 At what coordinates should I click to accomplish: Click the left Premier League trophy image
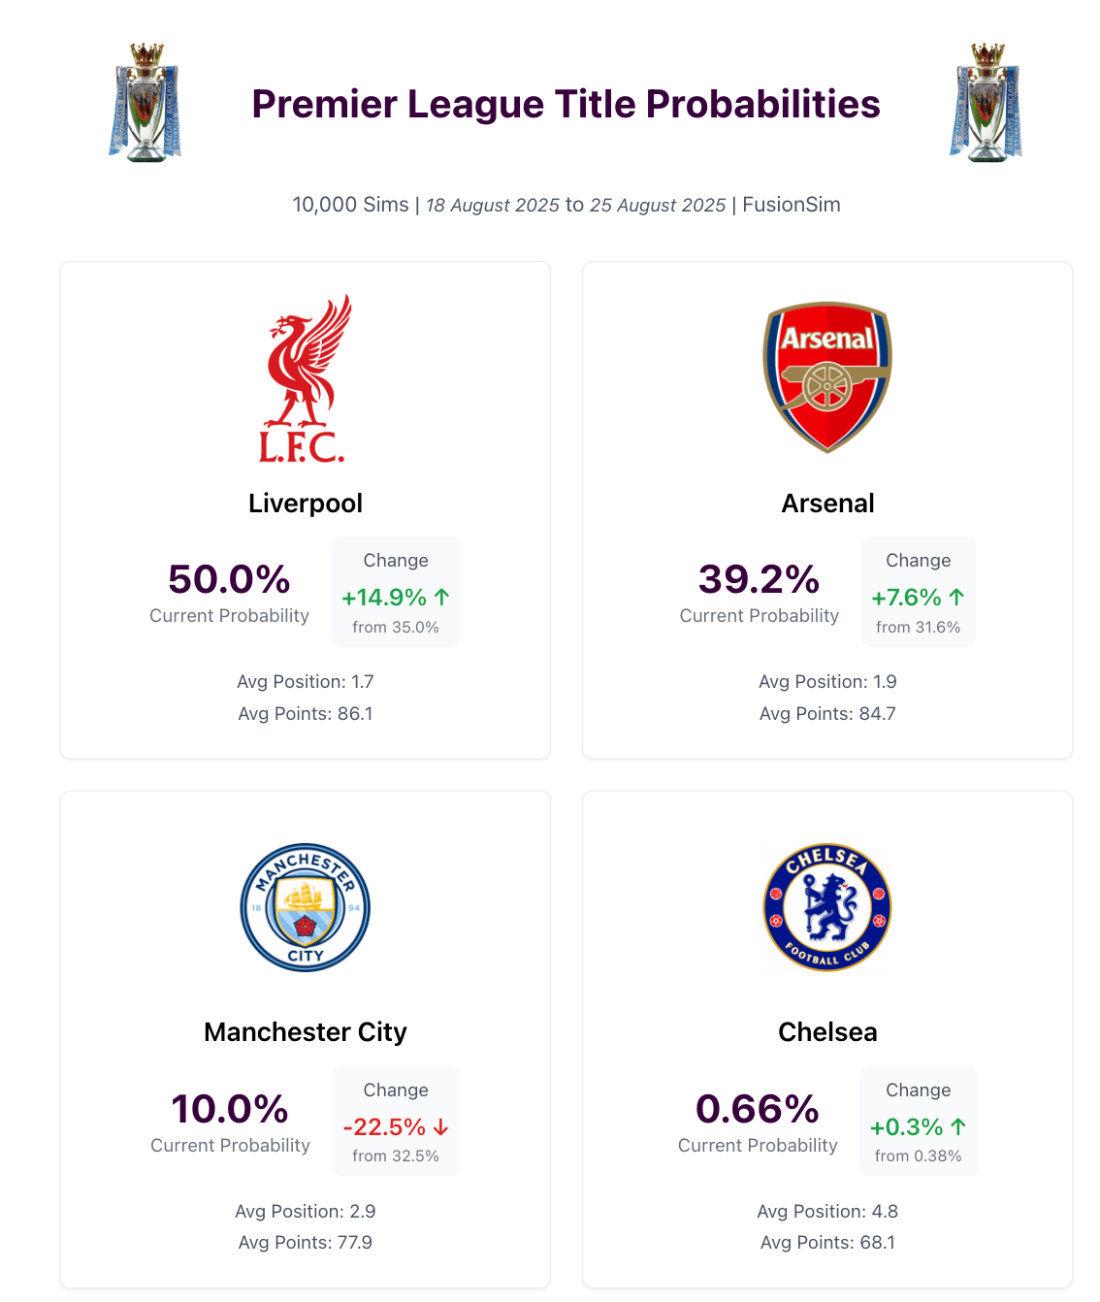146,103
